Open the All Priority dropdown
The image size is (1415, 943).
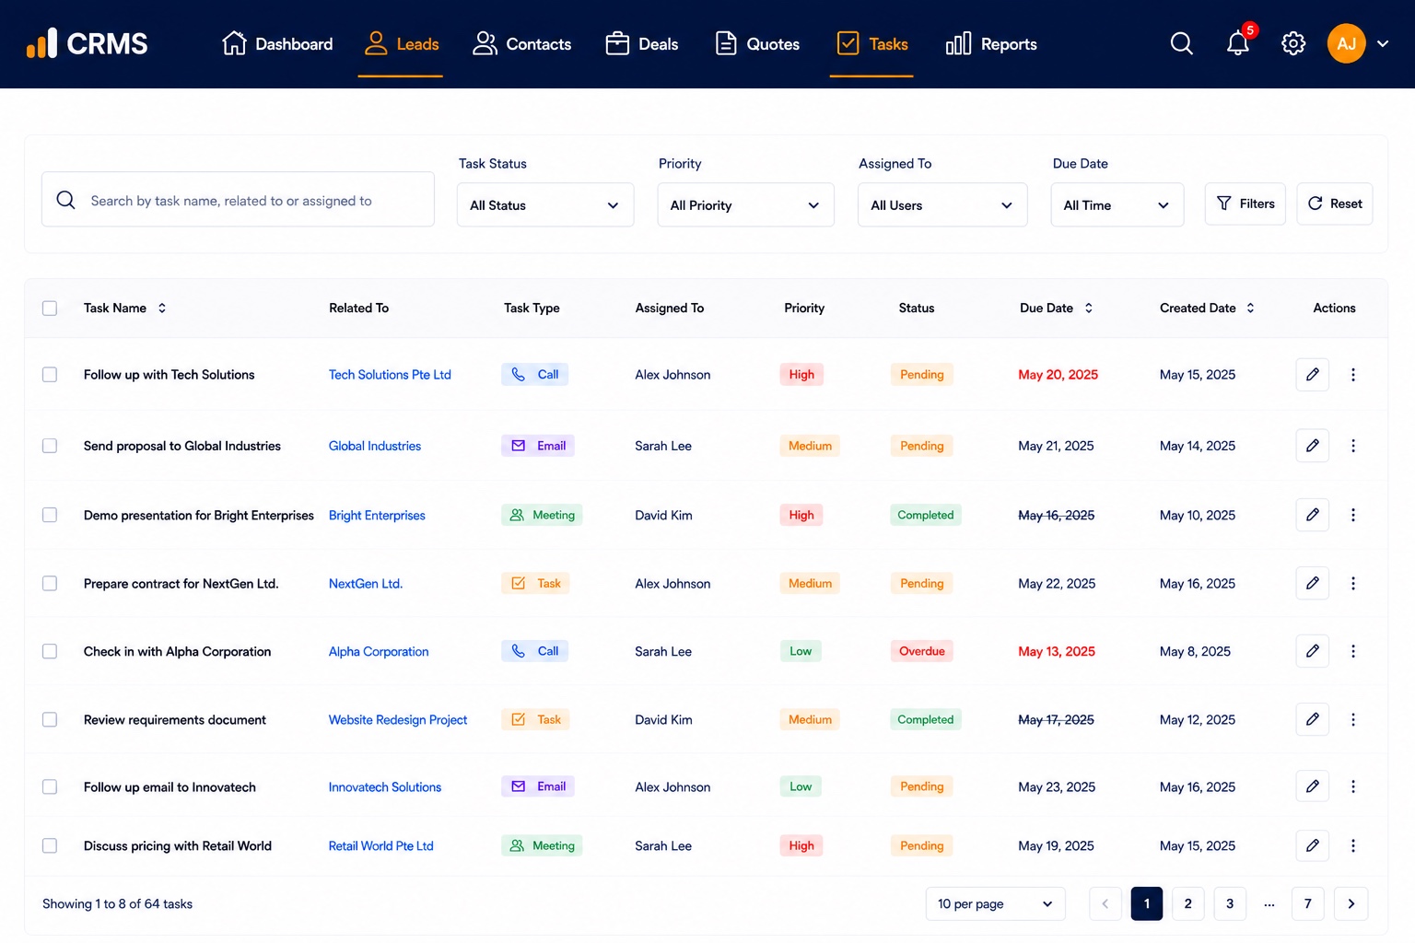tap(745, 204)
